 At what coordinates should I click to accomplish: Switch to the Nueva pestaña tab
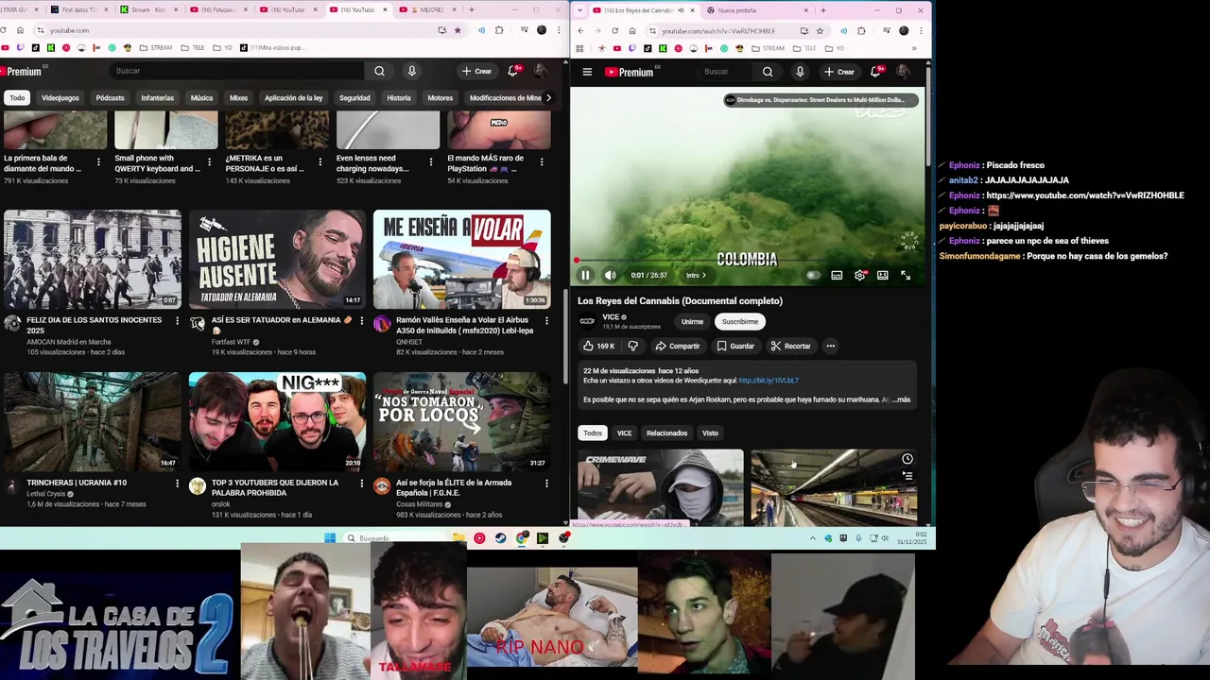[756, 10]
